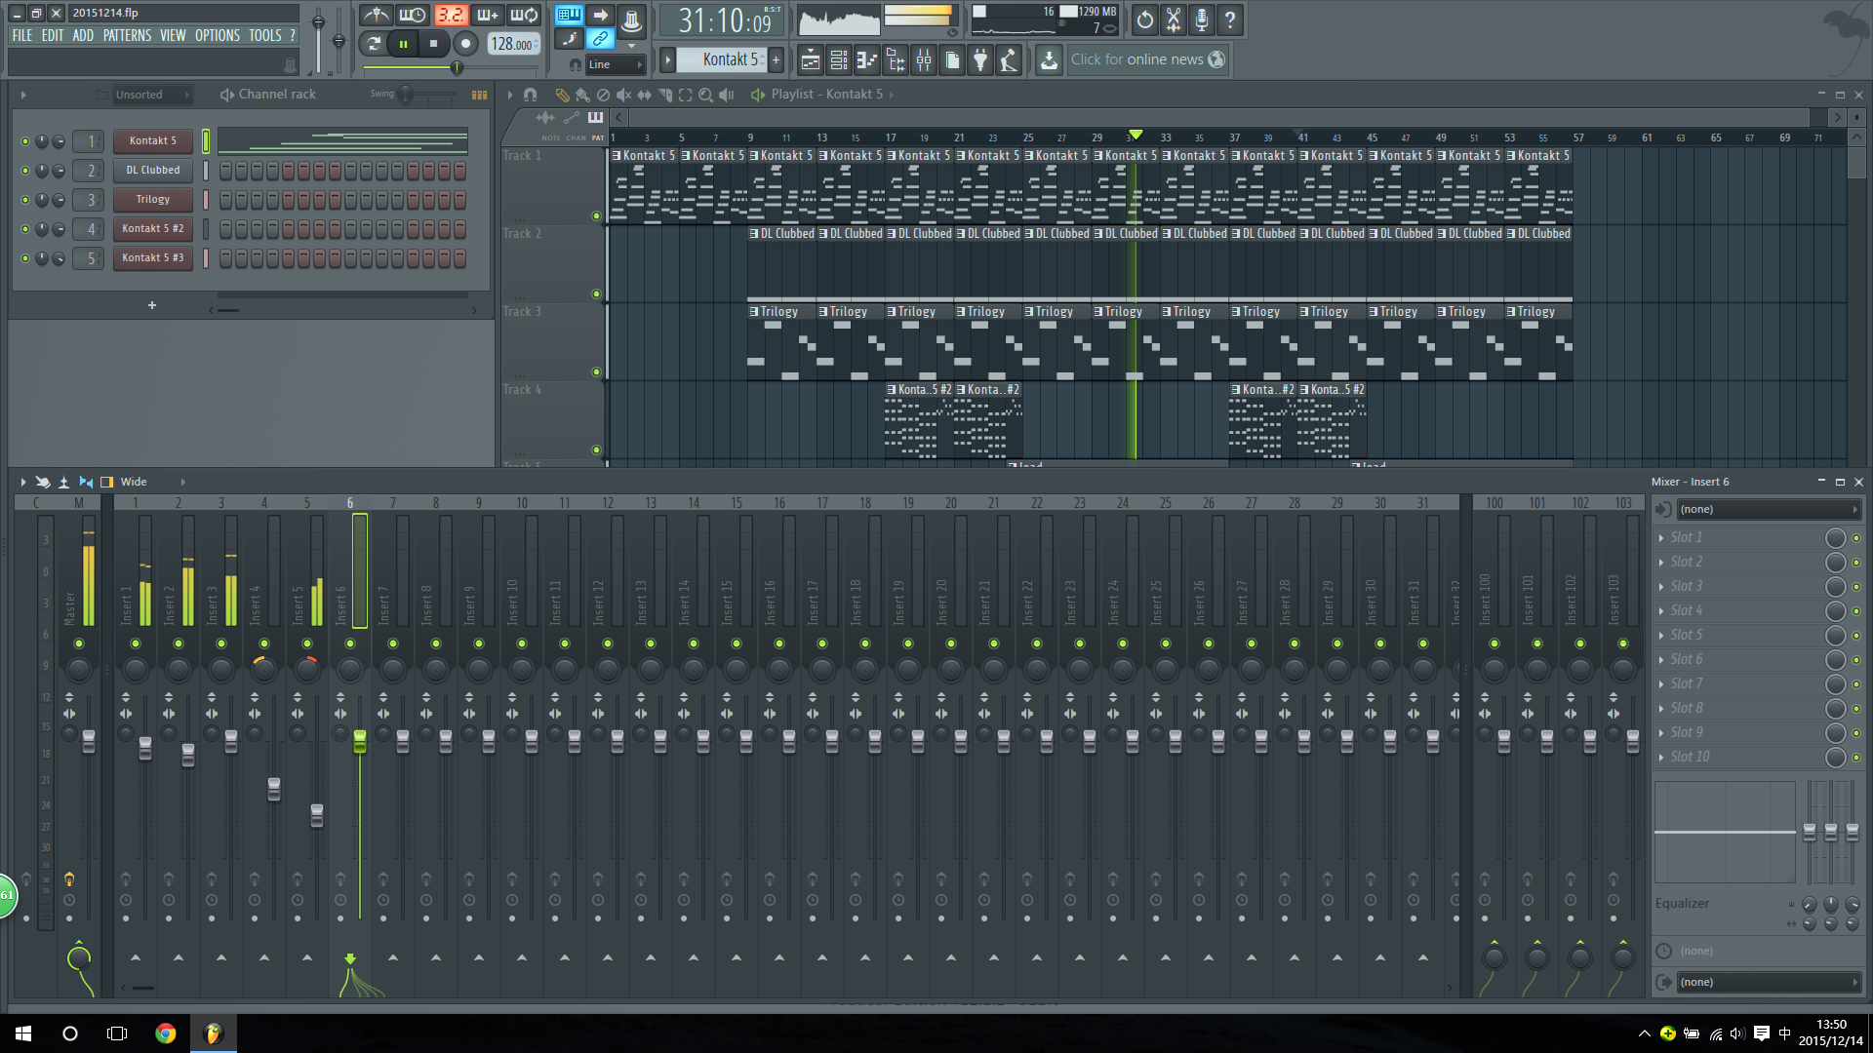Viewport: 1873px width, 1053px height.
Task: Open the pattern selector arrow menu
Action: pos(668,60)
